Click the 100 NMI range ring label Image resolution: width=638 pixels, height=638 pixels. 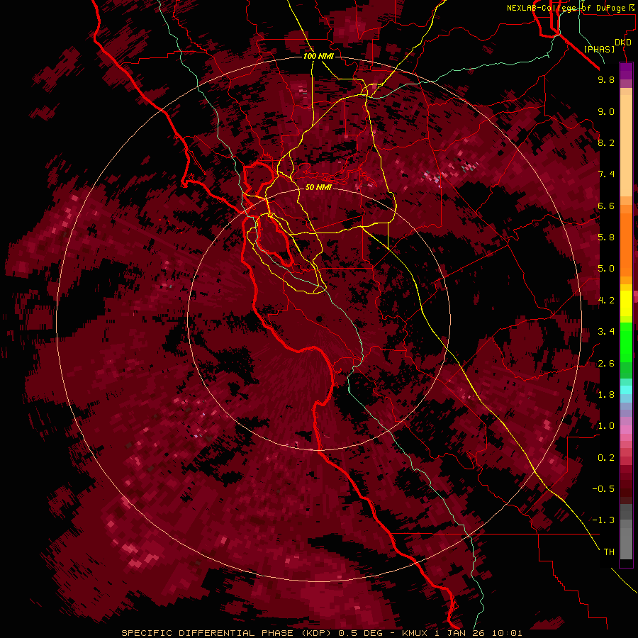(x=318, y=56)
